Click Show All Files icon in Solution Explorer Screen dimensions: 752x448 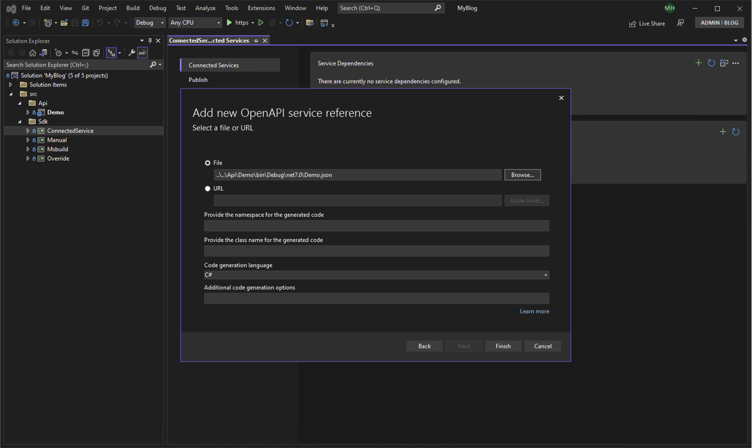(96, 53)
